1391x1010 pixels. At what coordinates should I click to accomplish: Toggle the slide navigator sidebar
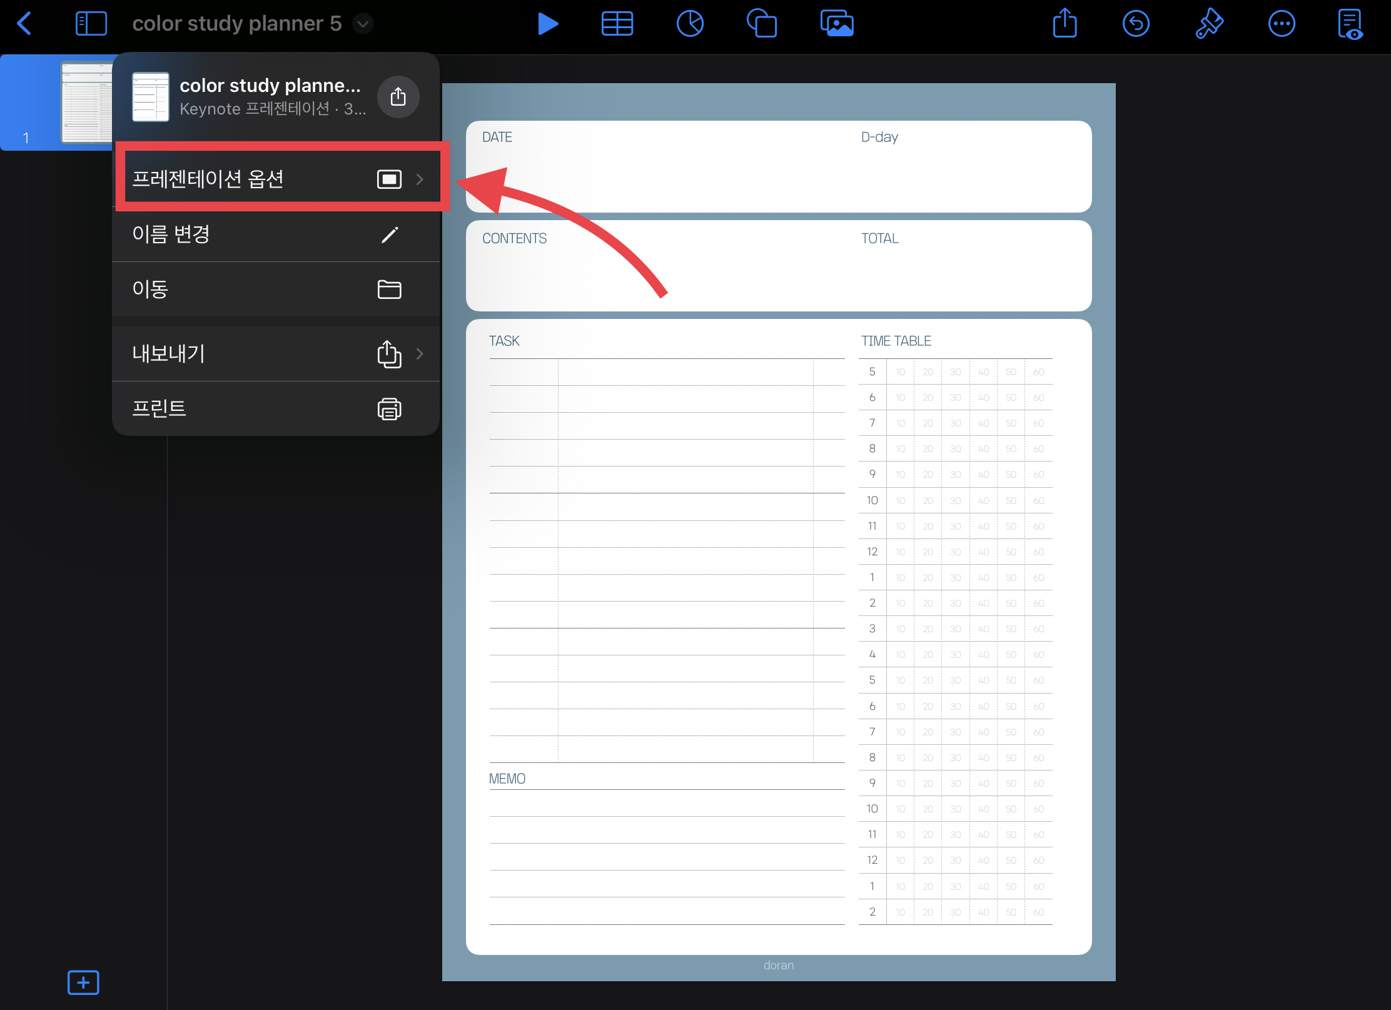click(x=91, y=24)
